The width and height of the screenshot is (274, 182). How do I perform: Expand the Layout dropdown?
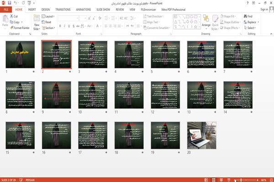tap(48, 16)
